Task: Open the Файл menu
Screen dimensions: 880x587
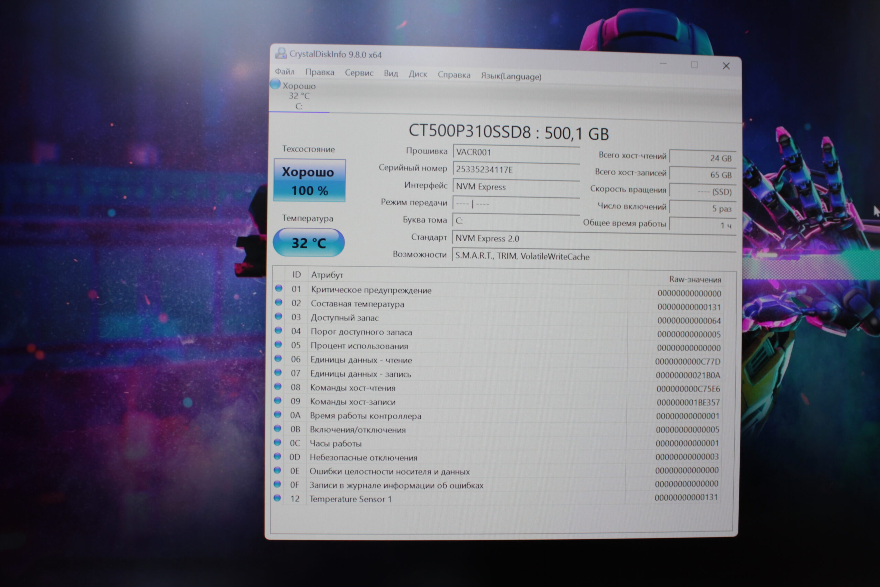Action: 285,71
